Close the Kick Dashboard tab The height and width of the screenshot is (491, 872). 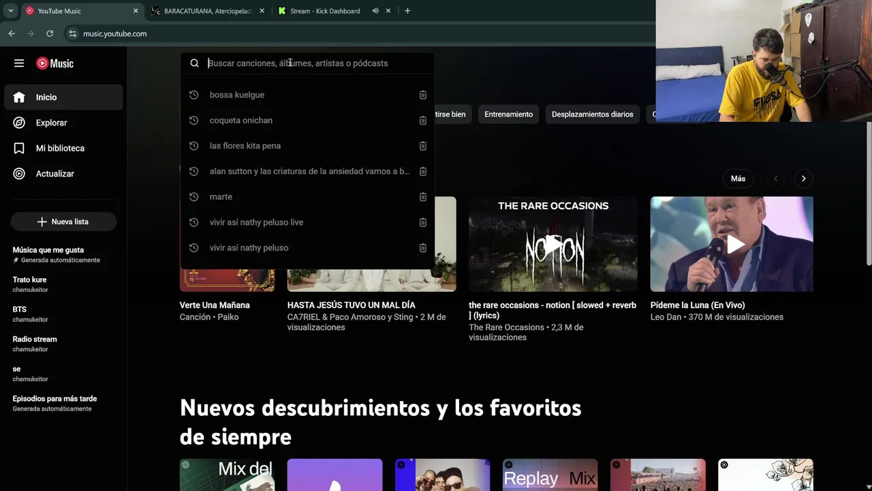(x=388, y=11)
